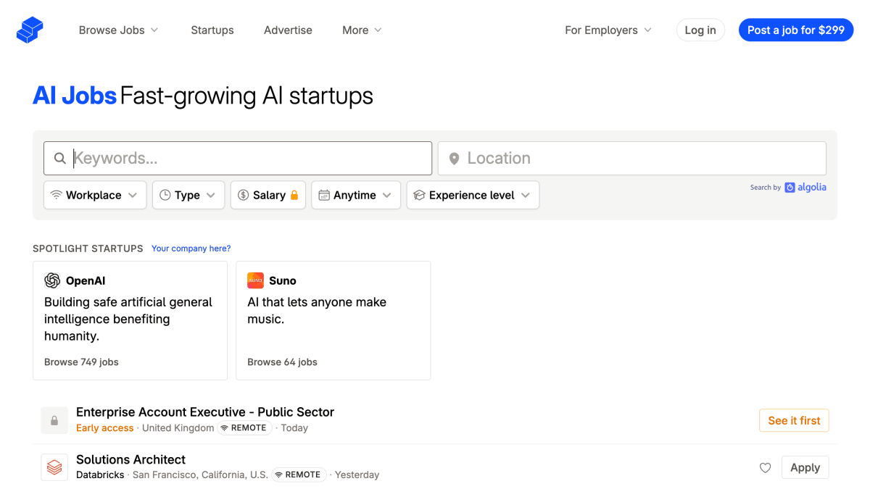Screen dimensions: 870x489
Task: Click the wifi icon on Workplace filter
Action: pos(56,195)
